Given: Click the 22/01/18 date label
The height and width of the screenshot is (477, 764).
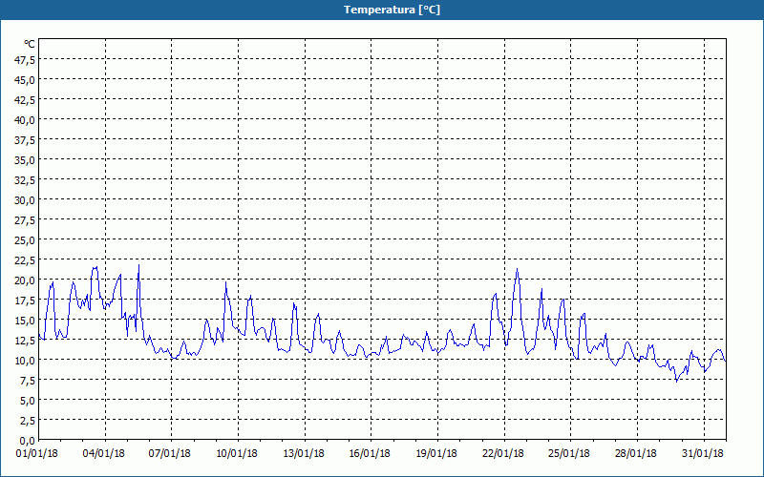Looking at the screenshot, I should [x=503, y=454].
